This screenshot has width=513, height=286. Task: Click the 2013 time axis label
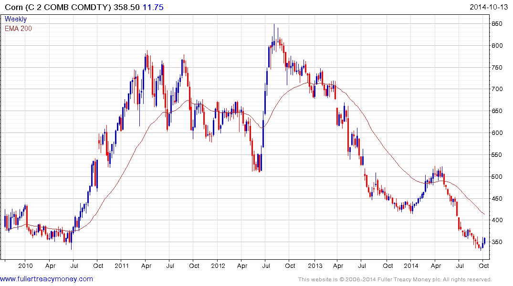point(315,266)
